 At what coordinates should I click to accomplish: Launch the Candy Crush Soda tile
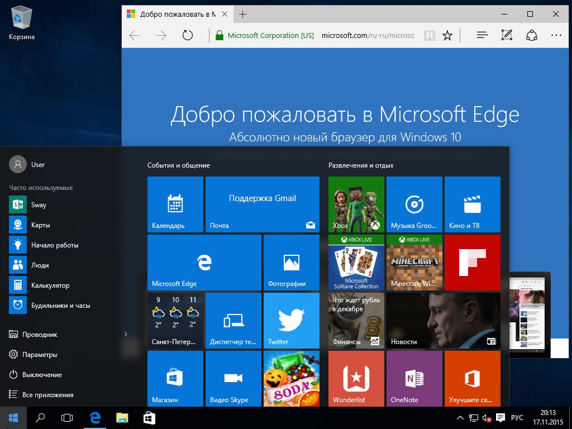tap(292, 378)
